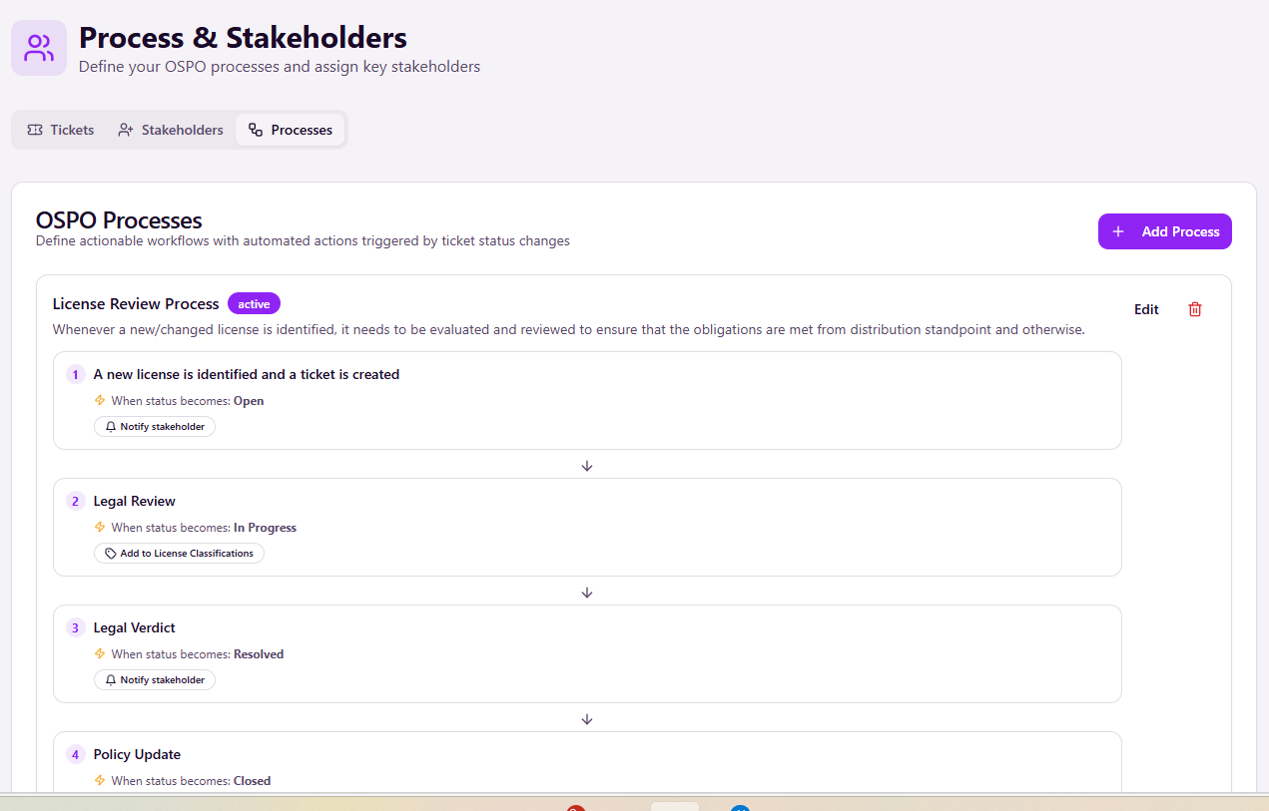Image resolution: width=1269 pixels, height=811 pixels.
Task: Click the step 4 number badge
Action: [75, 755]
